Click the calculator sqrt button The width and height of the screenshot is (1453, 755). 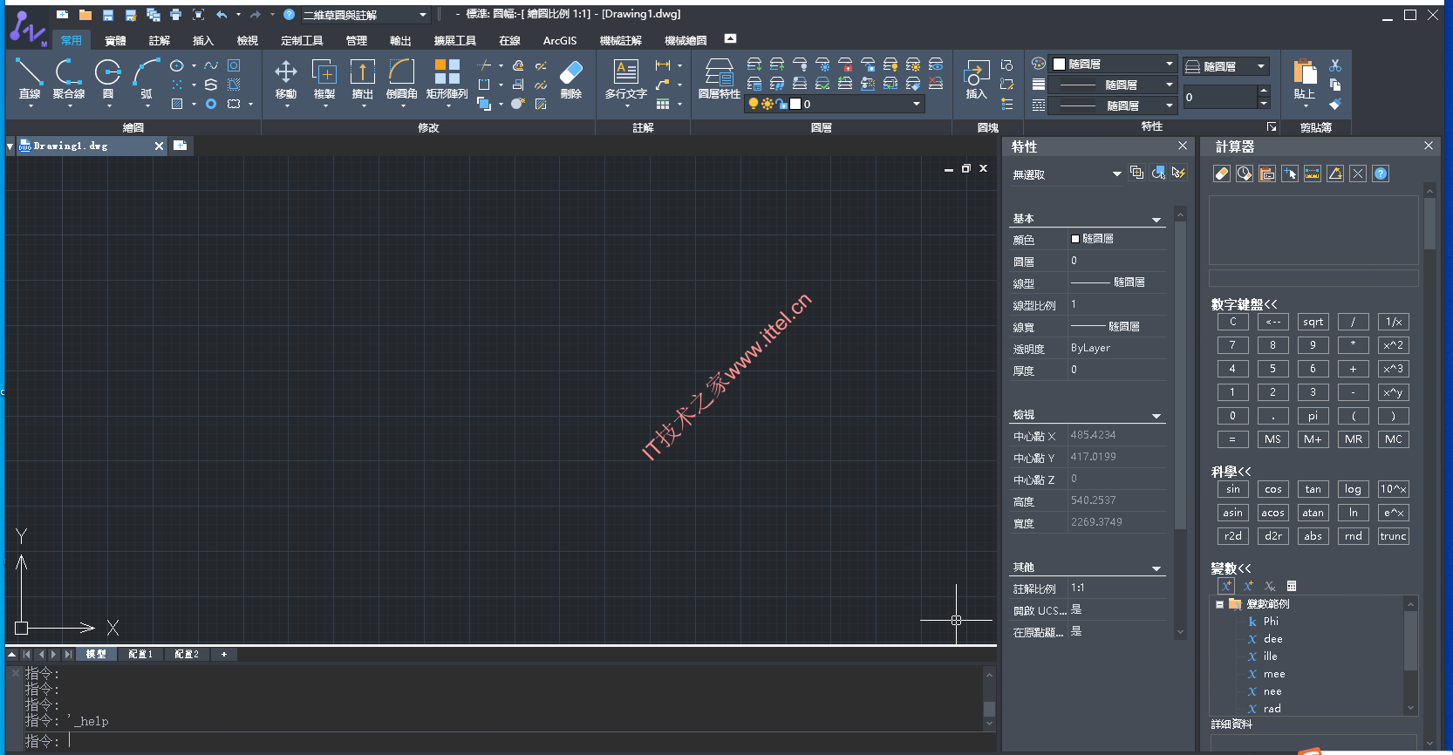1313,322
